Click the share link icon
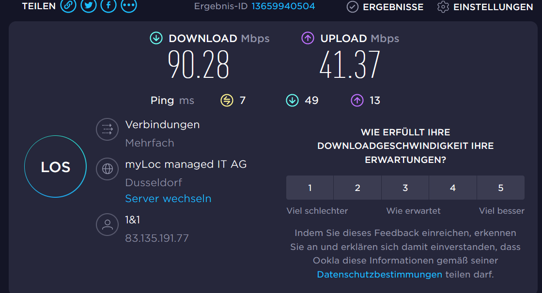This screenshot has height=293, width=542. (x=68, y=6)
